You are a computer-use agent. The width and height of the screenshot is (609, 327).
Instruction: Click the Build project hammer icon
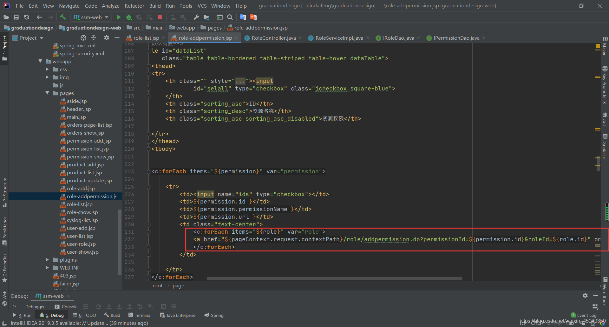(63, 17)
